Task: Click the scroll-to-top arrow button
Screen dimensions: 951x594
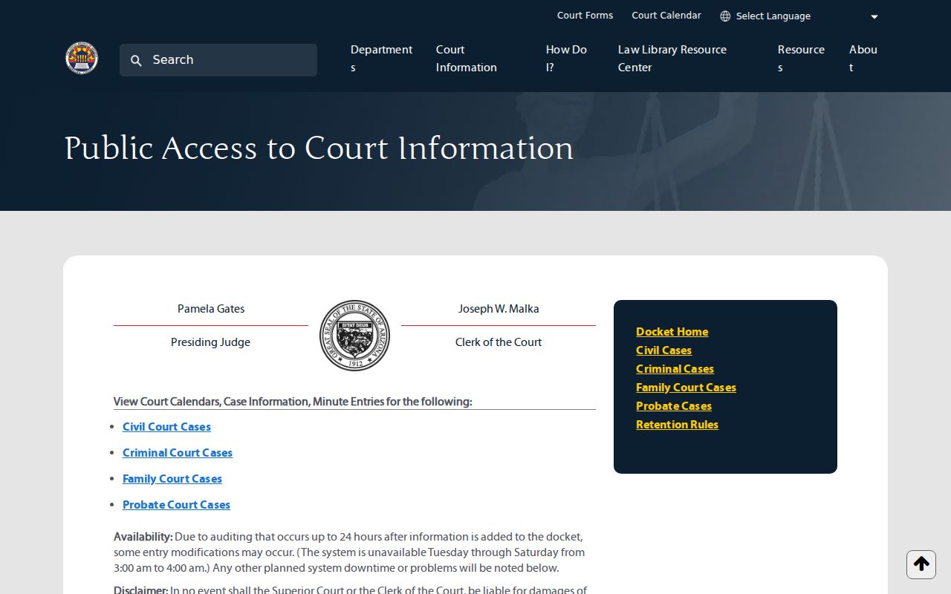Action: [921, 564]
